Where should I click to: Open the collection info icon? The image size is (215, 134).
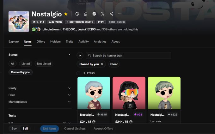[77, 14]
